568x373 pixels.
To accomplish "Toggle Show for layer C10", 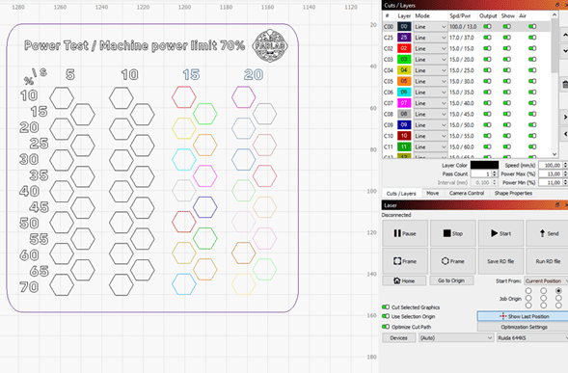I will click(x=507, y=136).
